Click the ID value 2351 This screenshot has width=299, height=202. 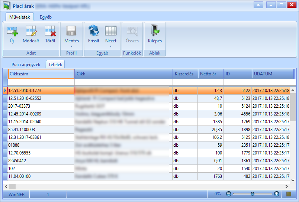[x=237, y=145]
